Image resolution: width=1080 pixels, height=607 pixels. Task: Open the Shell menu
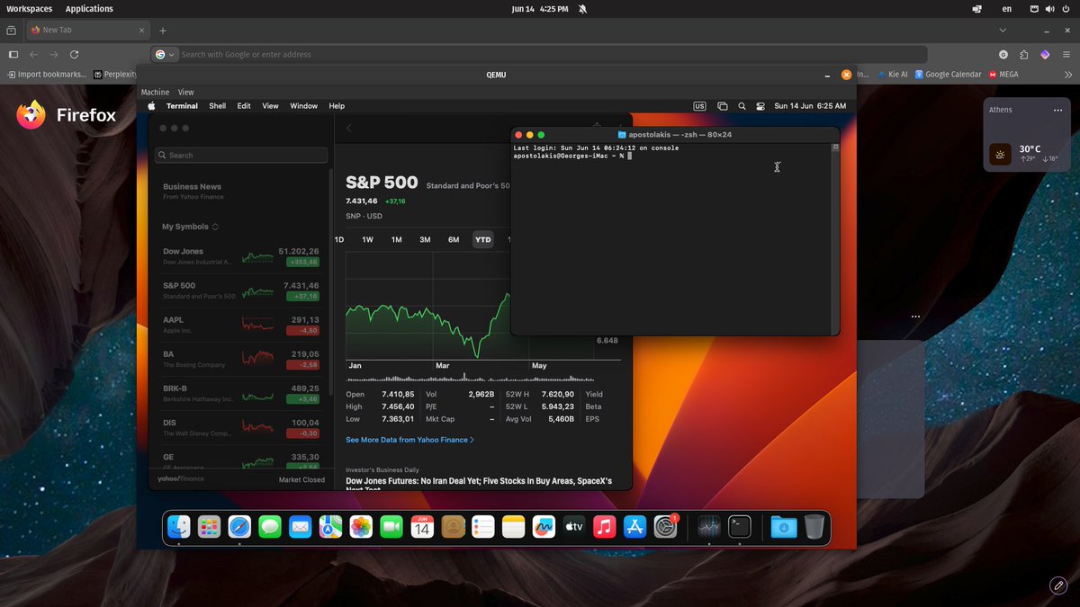(x=218, y=106)
